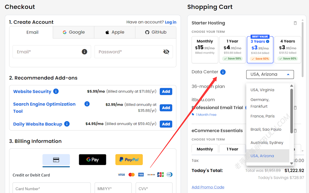Choose Google Pay payment option
The image size is (309, 193).
pos(92,159)
